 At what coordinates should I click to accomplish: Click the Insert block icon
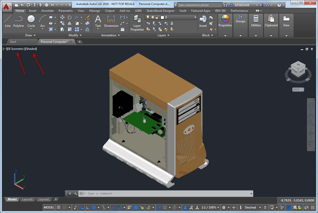click(x=203, y=21)
